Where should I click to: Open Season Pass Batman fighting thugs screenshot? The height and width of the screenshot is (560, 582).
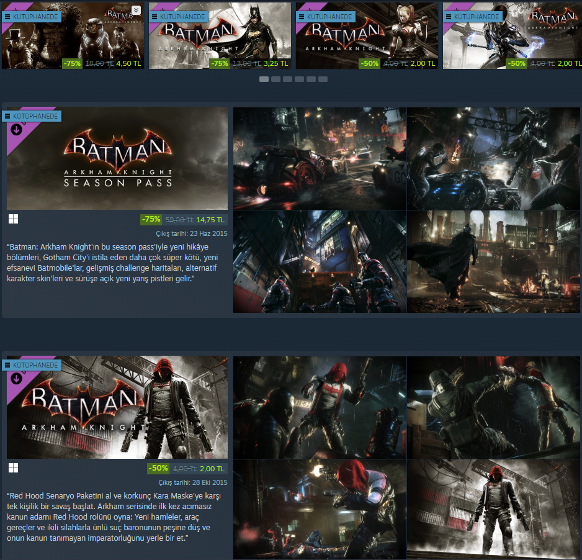pos(494,158)
